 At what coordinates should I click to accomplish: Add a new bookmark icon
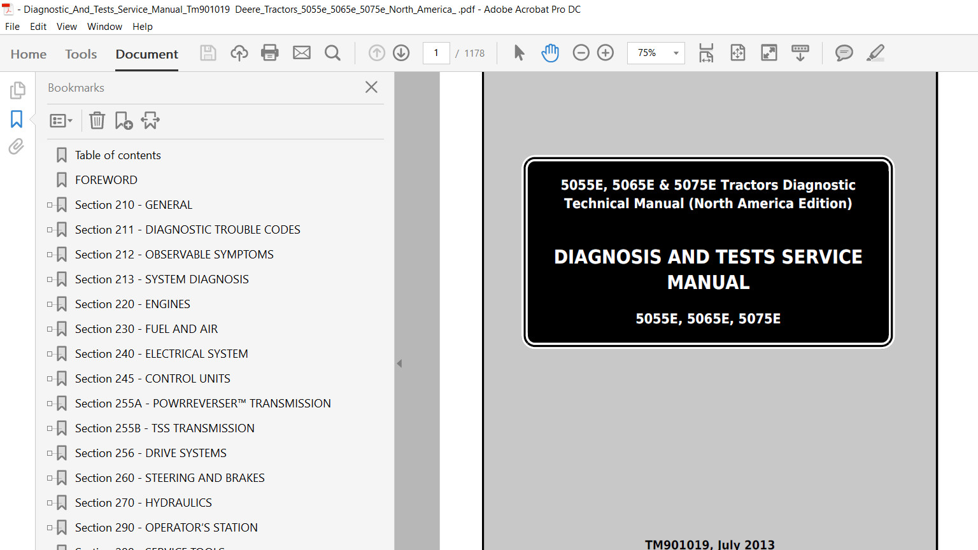[124, 120]
